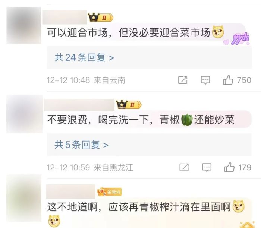
Task: Open the second commenter's avatar
Action: click(25, 114)
